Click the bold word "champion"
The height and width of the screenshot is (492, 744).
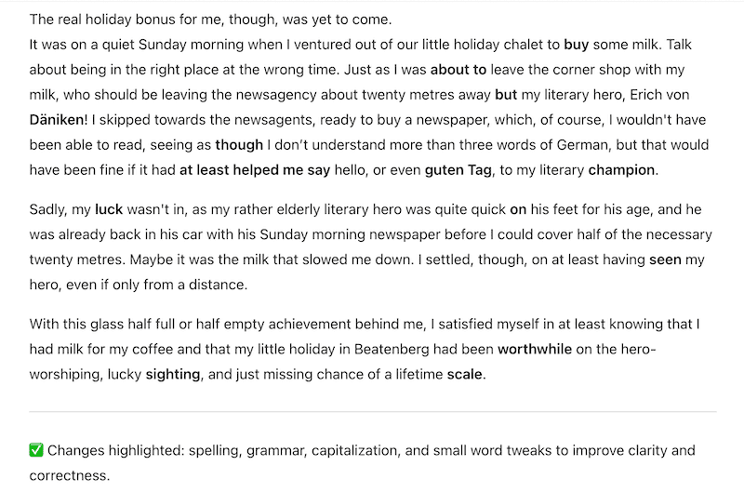point(621,170)
